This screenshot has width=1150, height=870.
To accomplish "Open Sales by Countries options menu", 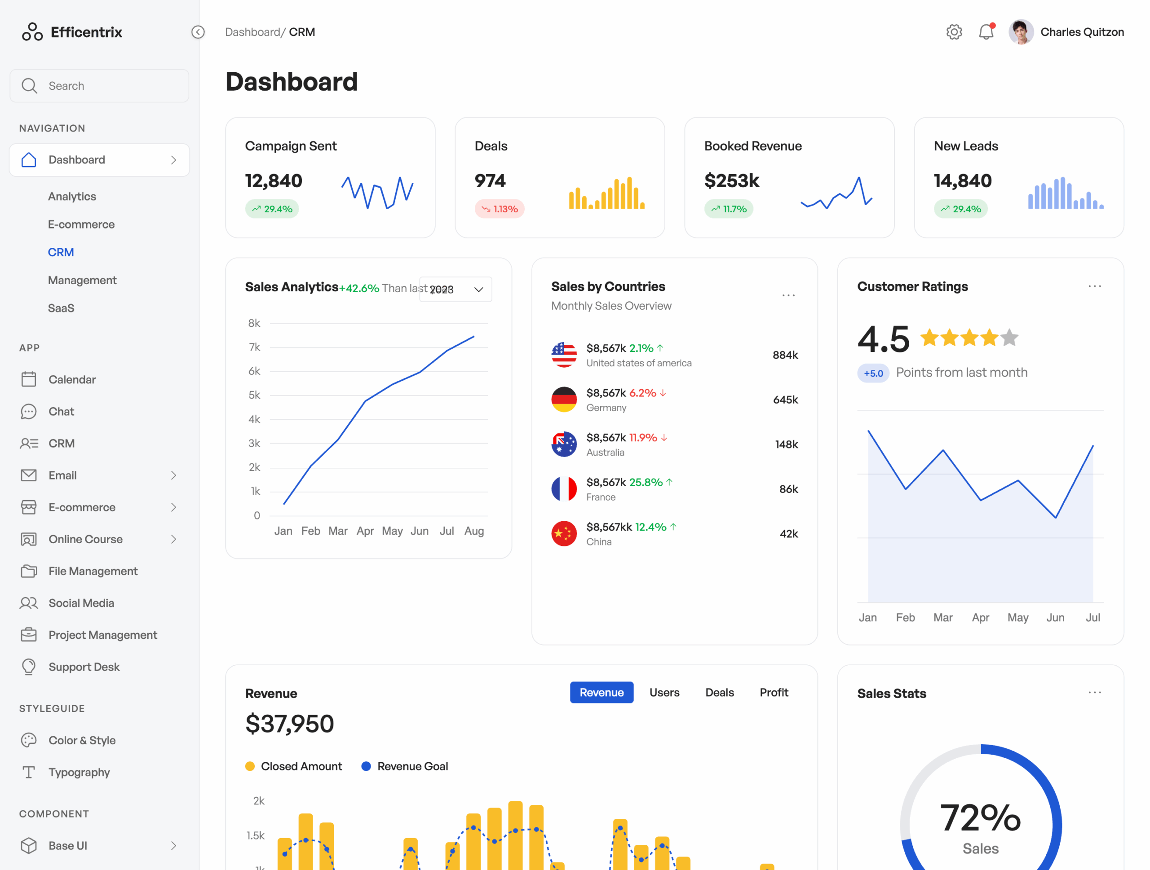I will pyautogui.click(x=788, y=295).
